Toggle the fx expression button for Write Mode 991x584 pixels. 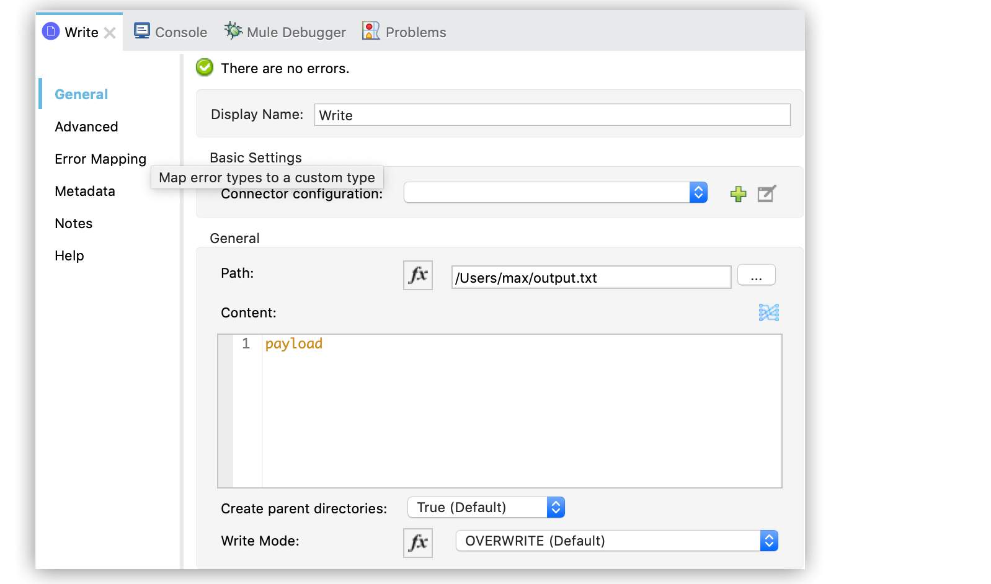pyautogui.click(x=417, y=543)
